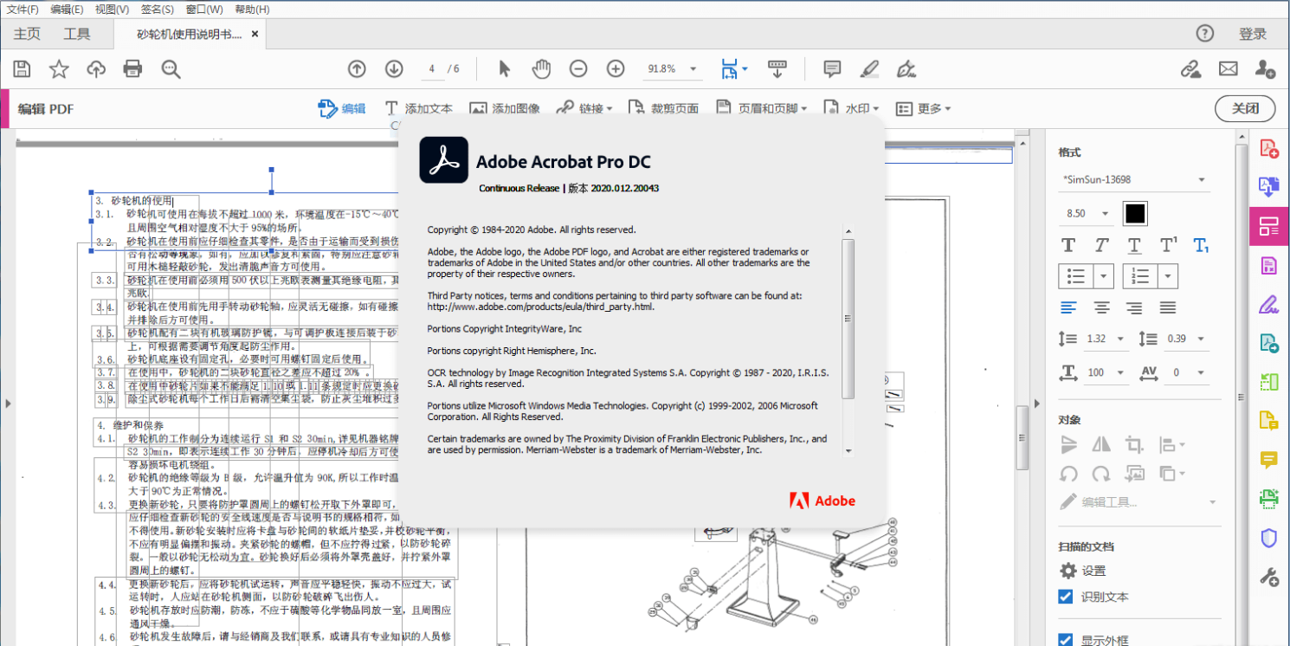This screenshot has height=646, width=1290.
Task: Justify the text alignment
Action: pos(1168,307)
